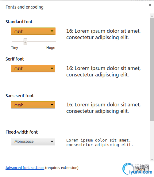Click the Sans-serif font dropdown arrow
The width and height of the screenshot is (154, 177).
pyautogui.click(x=52, y=105)
